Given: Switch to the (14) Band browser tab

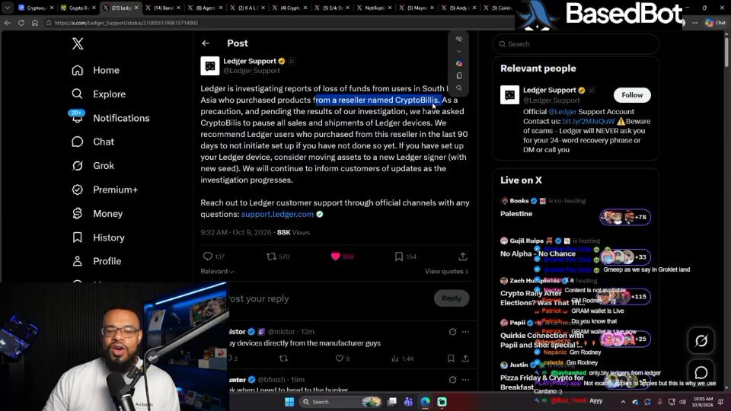Looking at the screenshot, I should [161, 8].
